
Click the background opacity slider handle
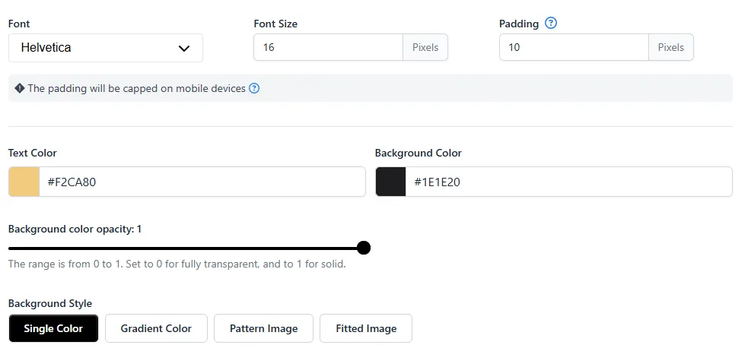click(364, 248)
